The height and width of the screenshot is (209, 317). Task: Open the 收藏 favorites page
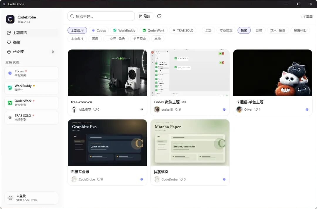point(32,42)
